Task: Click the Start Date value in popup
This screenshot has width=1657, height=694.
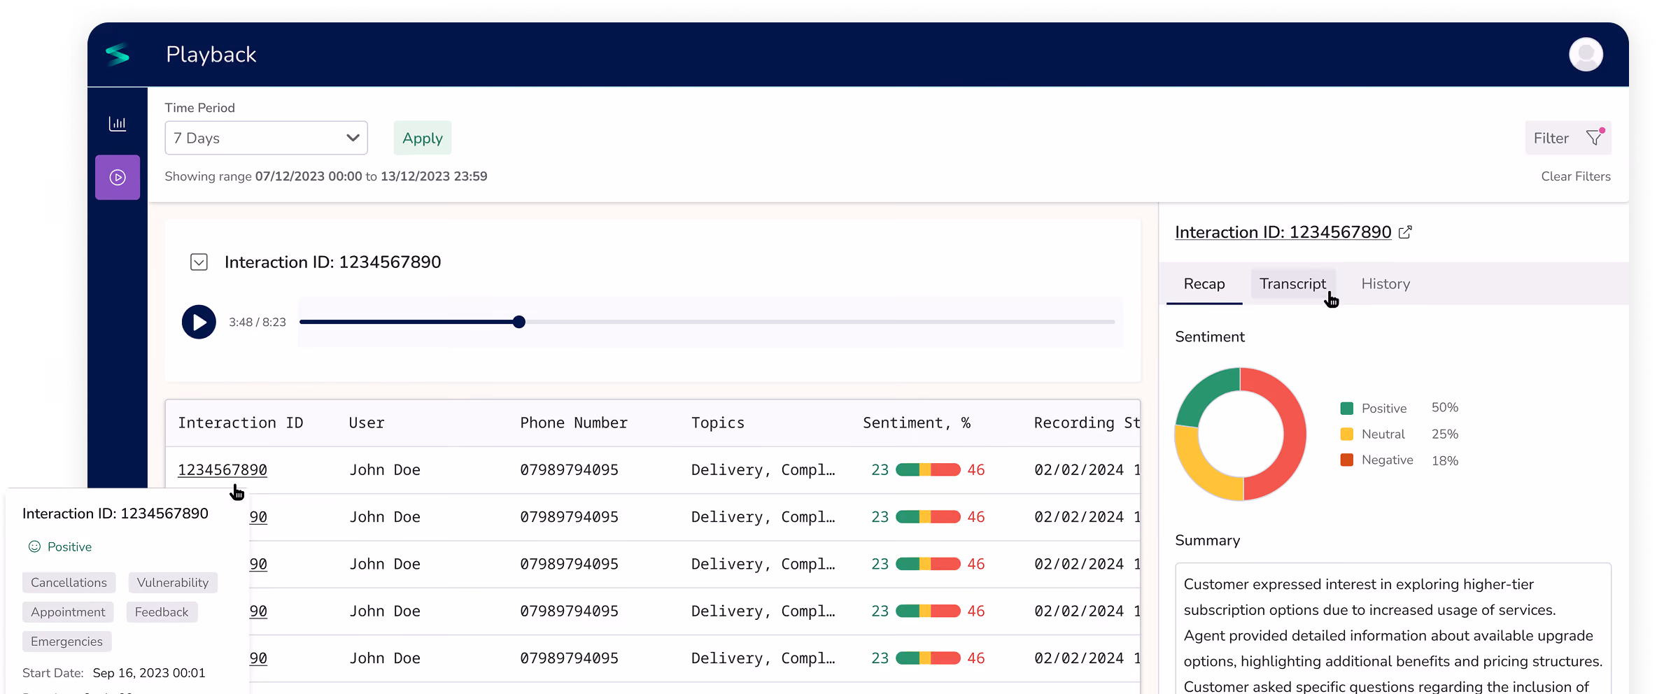Action: tap(149, 673)
